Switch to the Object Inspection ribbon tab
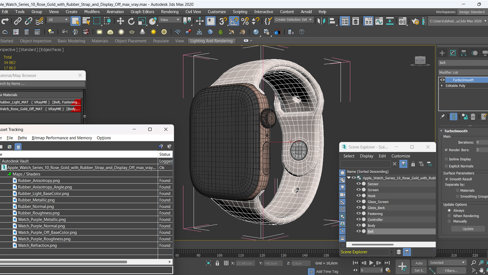This screenshot has height=275, width=488. tap(36, 41)
